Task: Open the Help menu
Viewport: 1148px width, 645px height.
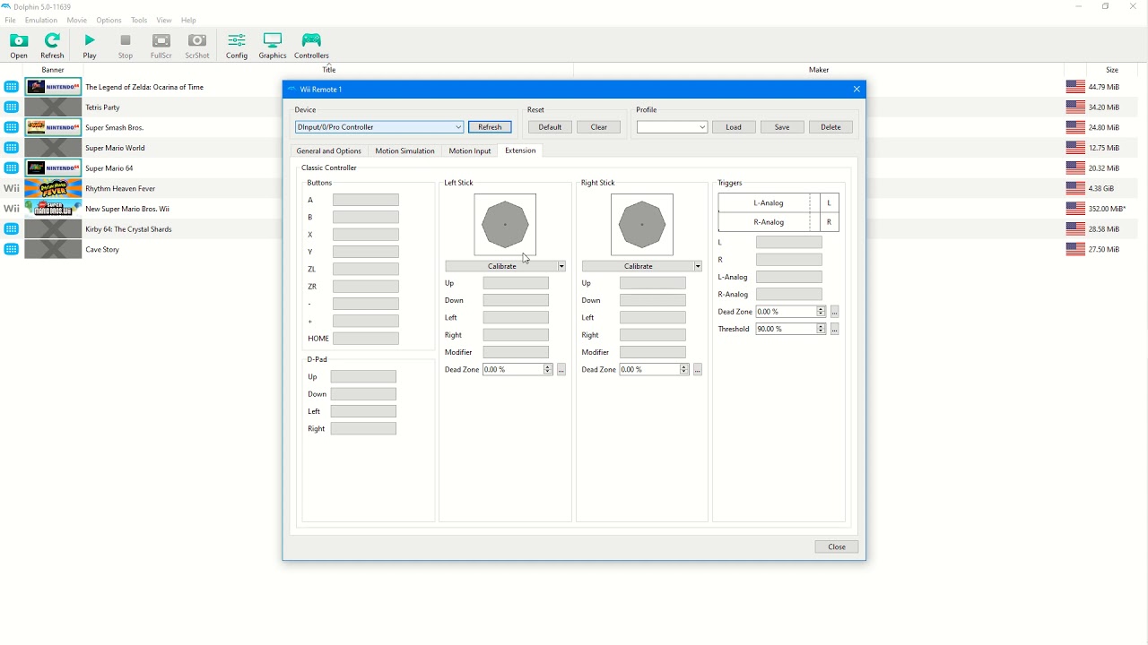Action: (x=188, y=20)
